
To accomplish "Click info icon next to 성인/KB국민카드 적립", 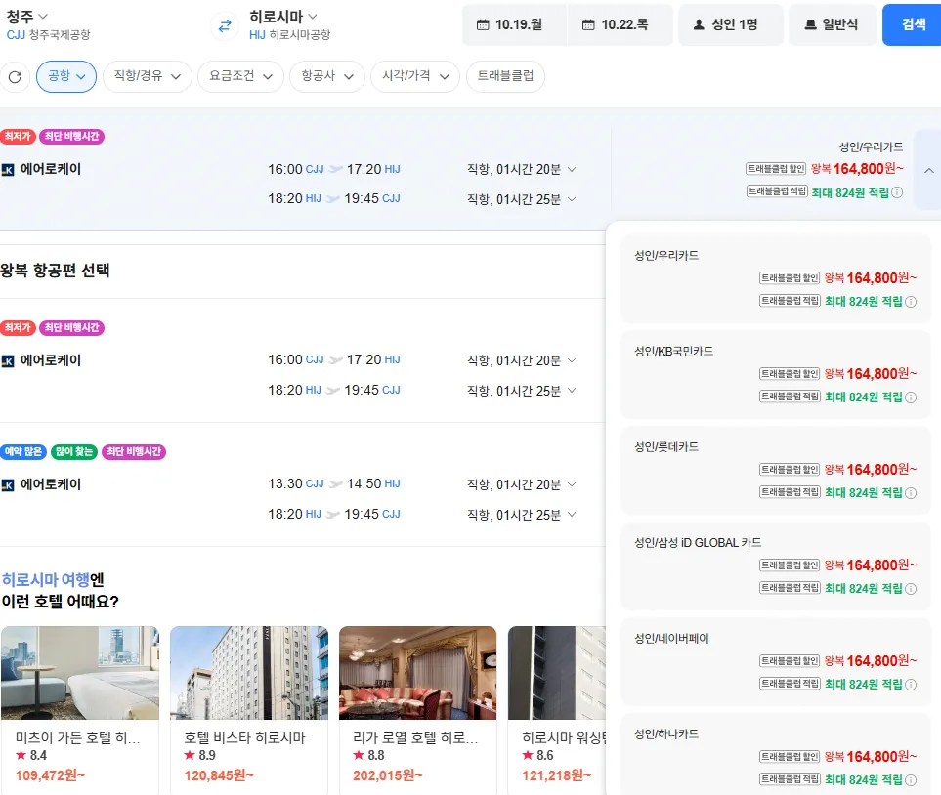I will [911, 397].
